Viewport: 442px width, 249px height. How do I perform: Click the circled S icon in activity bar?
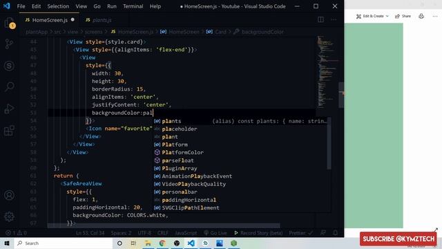pyautogui.click(x=9, y=66)
